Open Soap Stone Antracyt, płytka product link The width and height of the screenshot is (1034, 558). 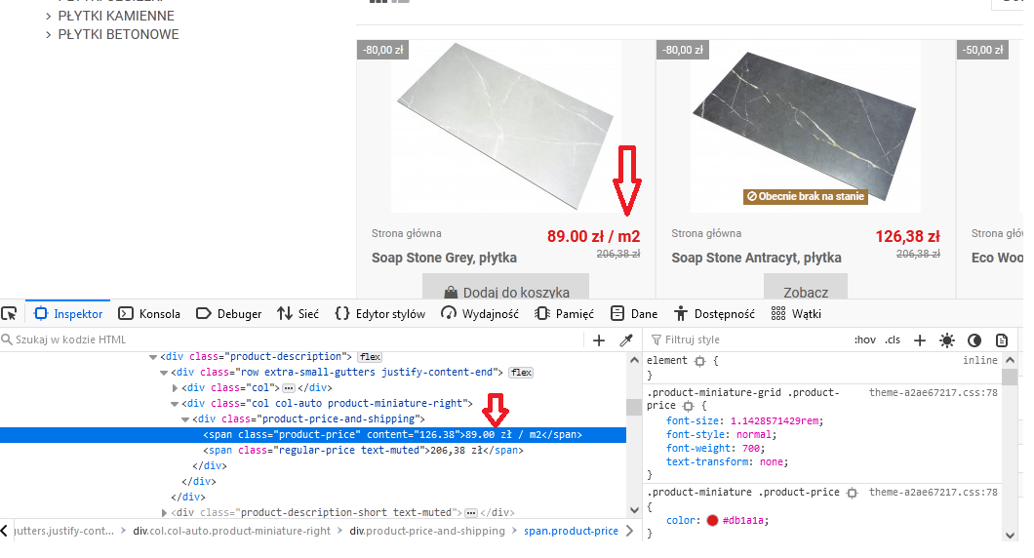(756, 258)
